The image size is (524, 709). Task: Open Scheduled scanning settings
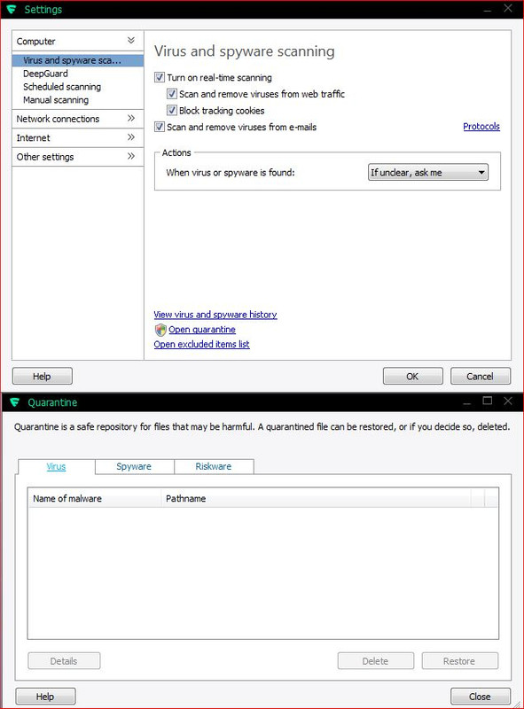[62, 86]
